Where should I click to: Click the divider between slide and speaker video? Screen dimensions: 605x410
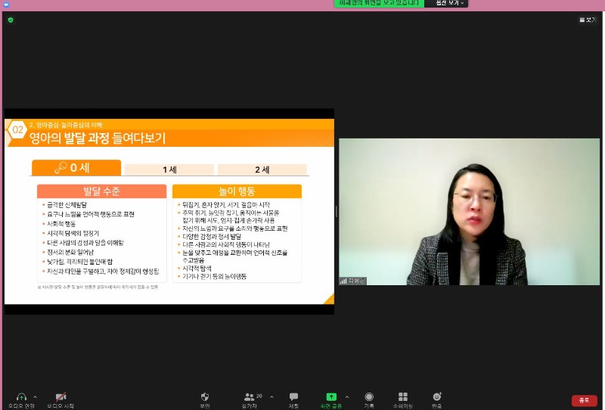click(x=337, y=212)
